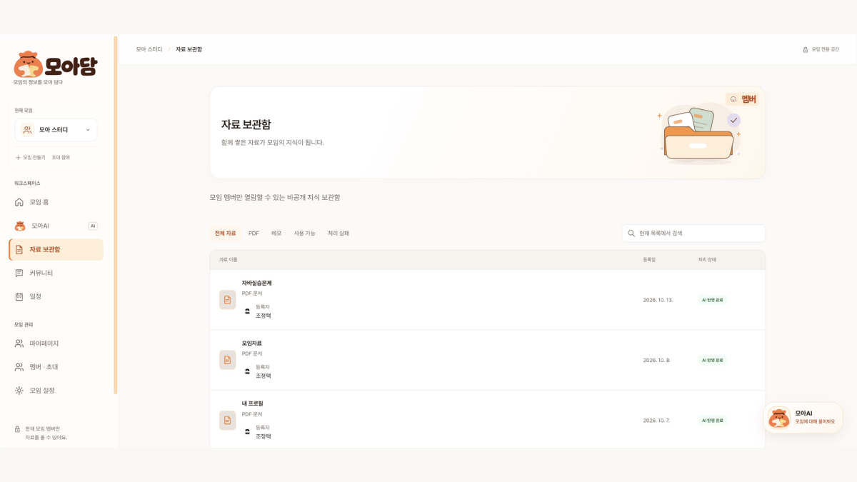The width and height of the screenshot is (857, 482).
Task: Click the file icon beside 내 프로필
Action: (227, 421)
